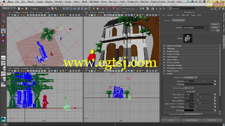
Task: Click map button for UV Remap
Action: coord(215,110)
